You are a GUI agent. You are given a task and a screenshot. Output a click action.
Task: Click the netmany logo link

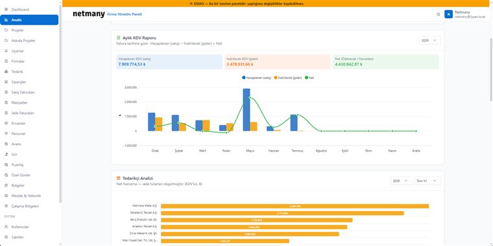[89, 14]
